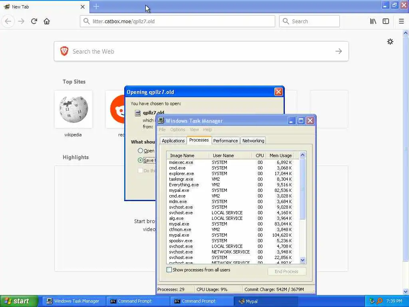Sort processes by Image Name column
Viewport: 409px width, 307px height.
(188, 155)
